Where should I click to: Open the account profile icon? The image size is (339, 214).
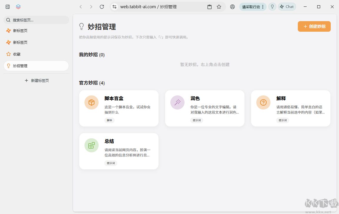click(x=232, y=6)
